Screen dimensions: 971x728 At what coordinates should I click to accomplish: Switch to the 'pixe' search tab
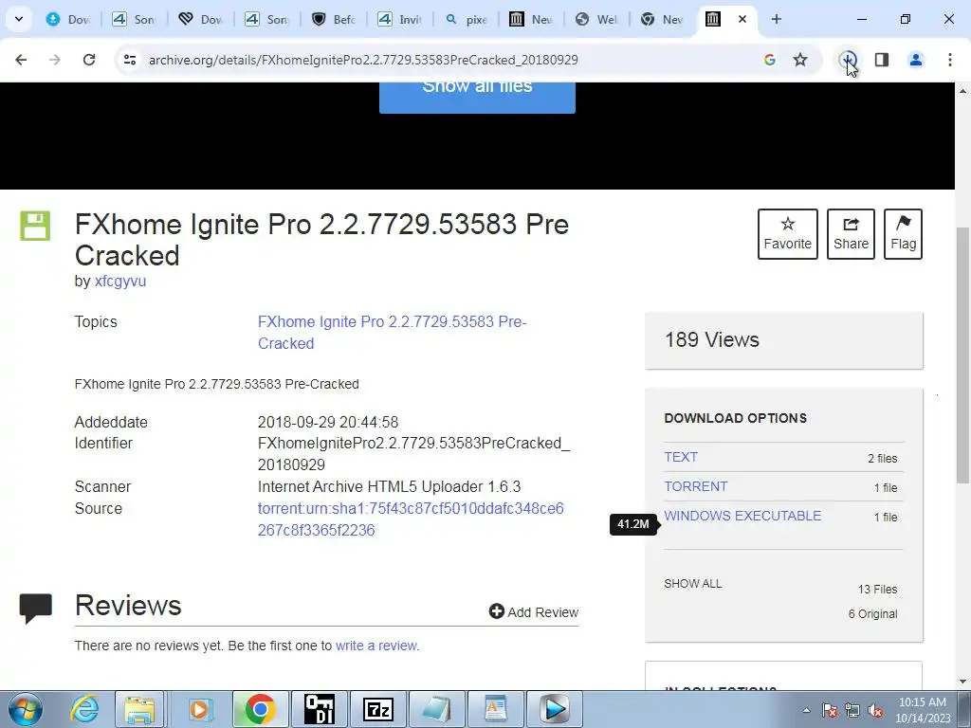pos(466,19)
